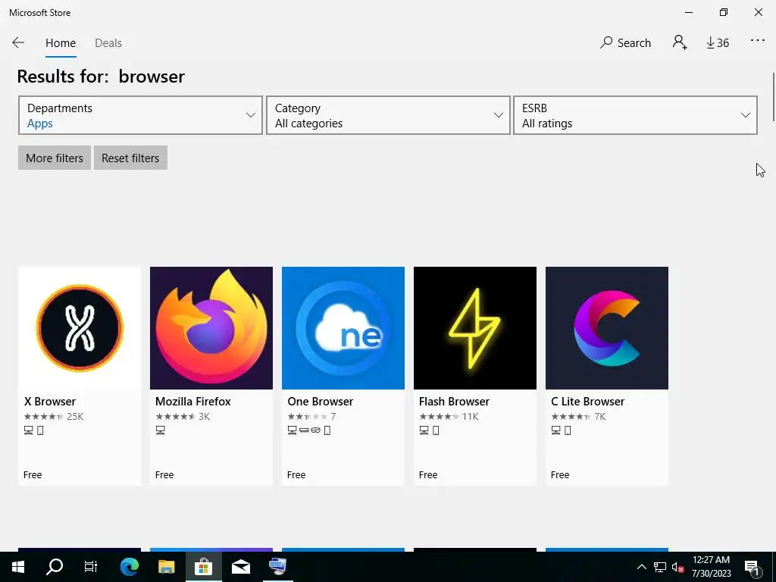Open the Mail app from taskbar
The width and height of the screenshot is (776, 582).
241,567
